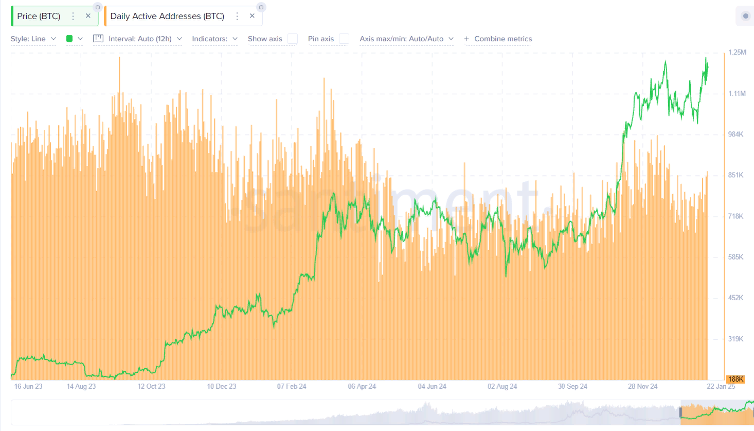
Task: Click the 585K axis label
Action: coord(735,257)
